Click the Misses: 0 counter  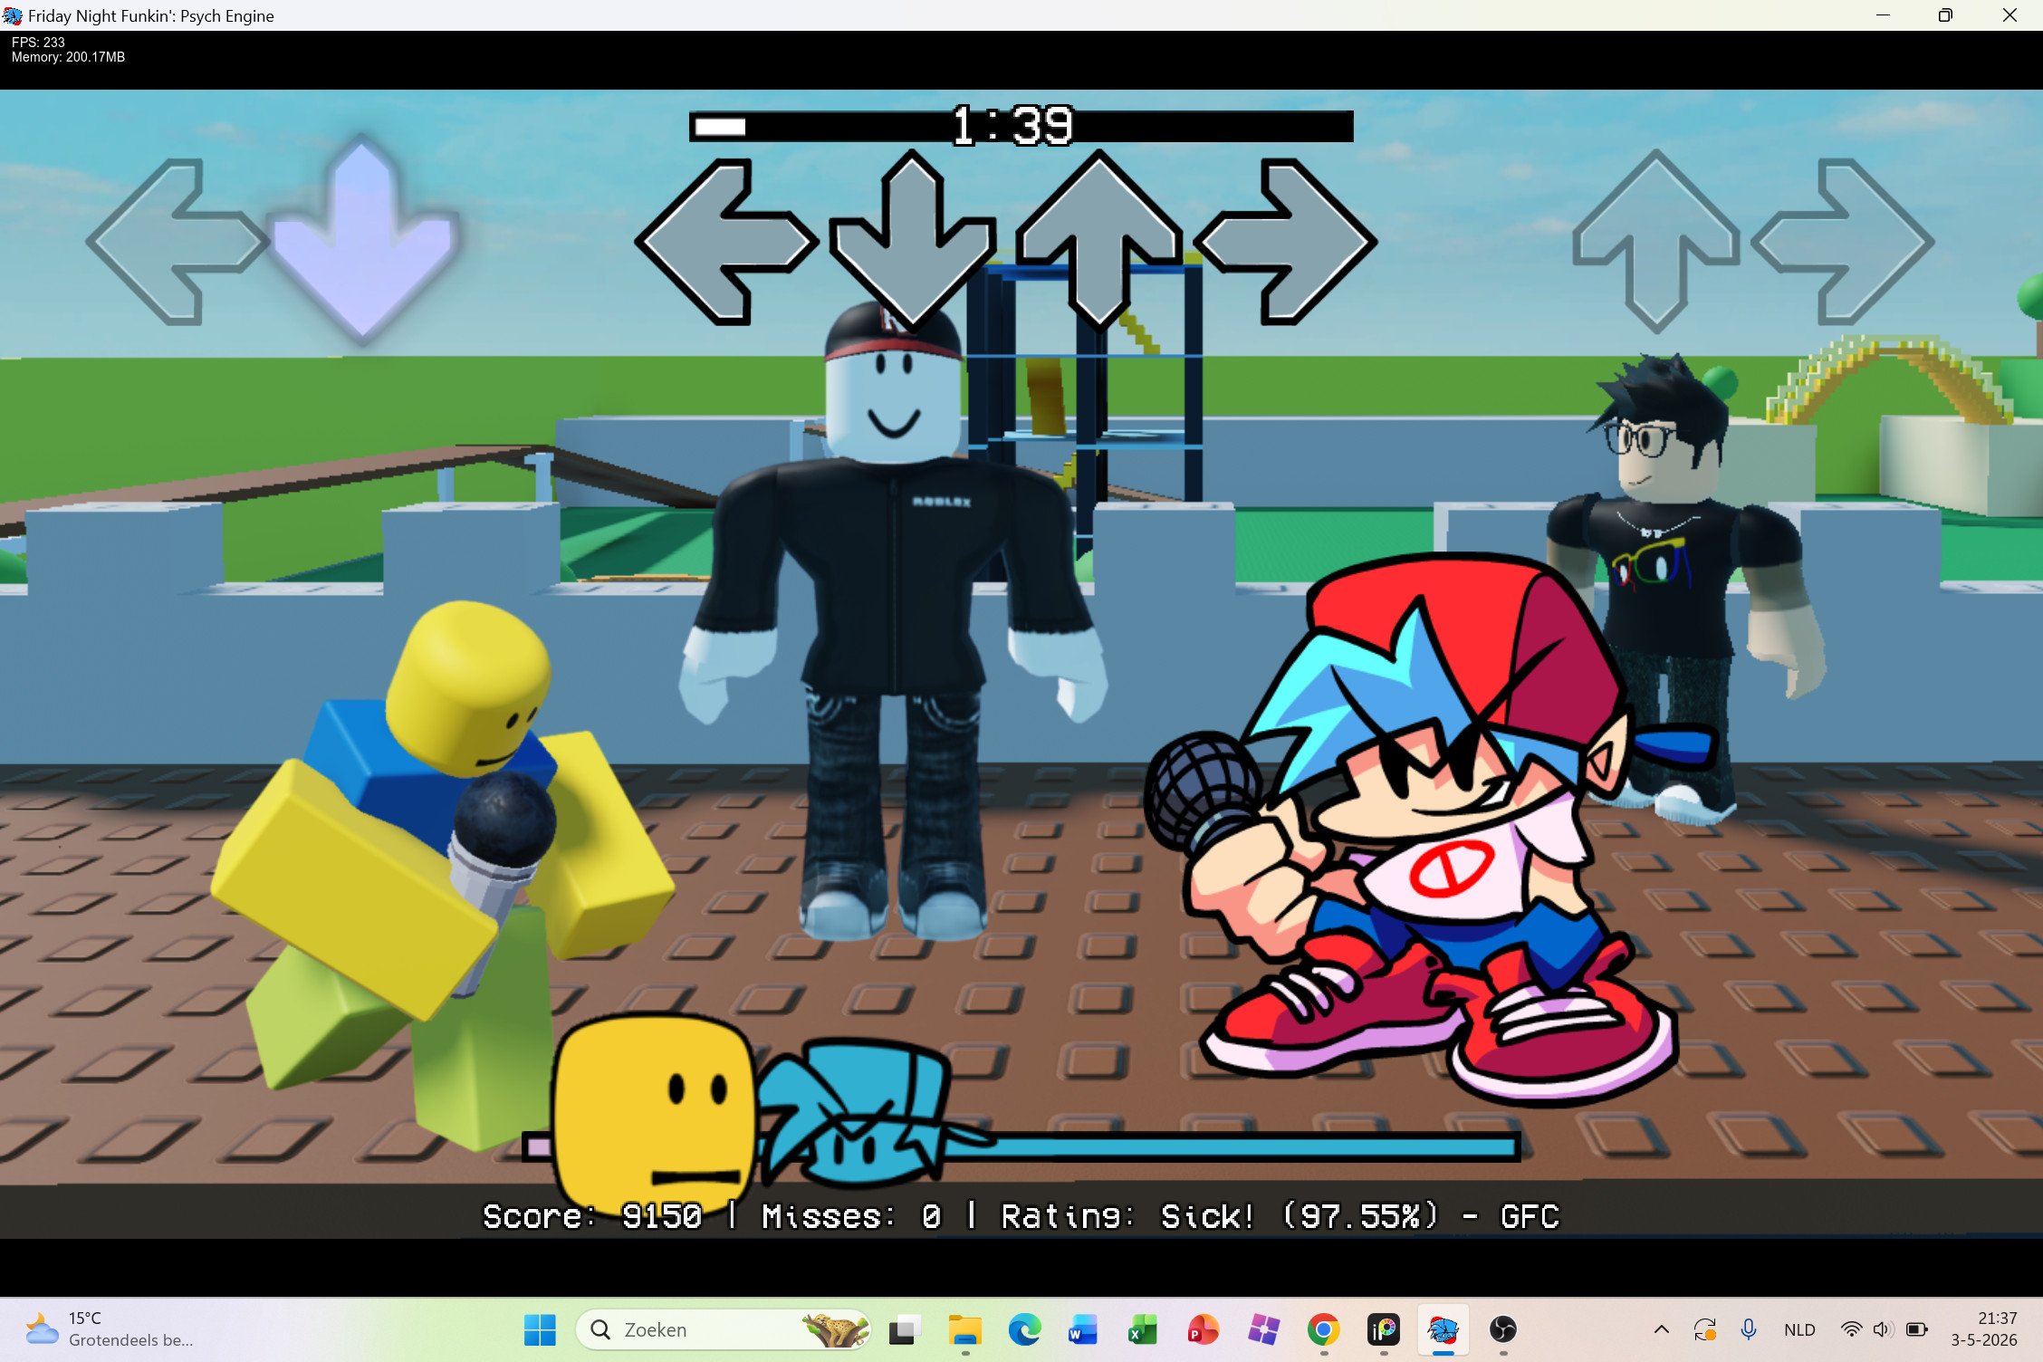click(851, 1216)
